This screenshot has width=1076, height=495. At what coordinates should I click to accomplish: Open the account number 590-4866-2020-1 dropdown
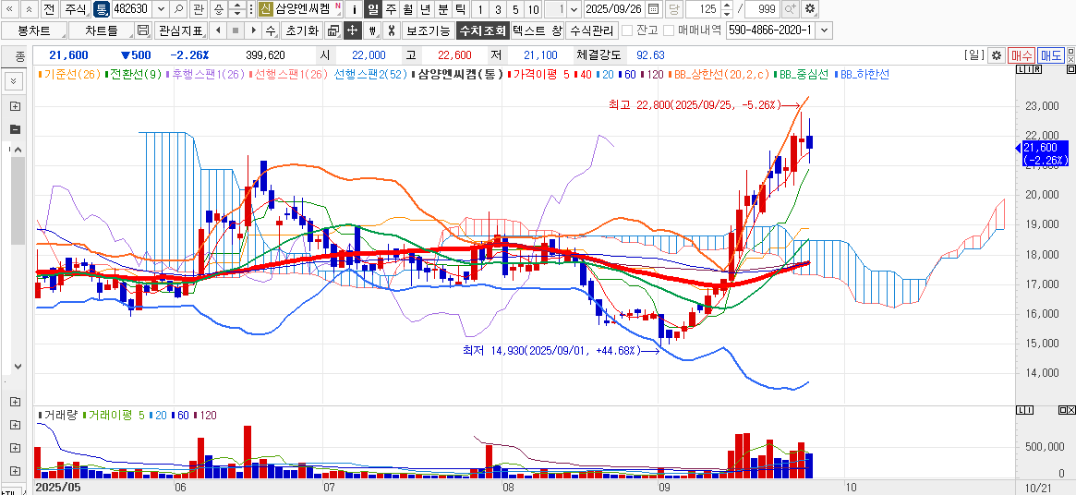point(824,30)
